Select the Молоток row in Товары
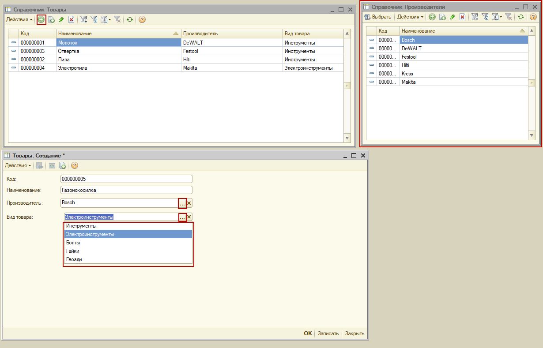 coord(176,43)
